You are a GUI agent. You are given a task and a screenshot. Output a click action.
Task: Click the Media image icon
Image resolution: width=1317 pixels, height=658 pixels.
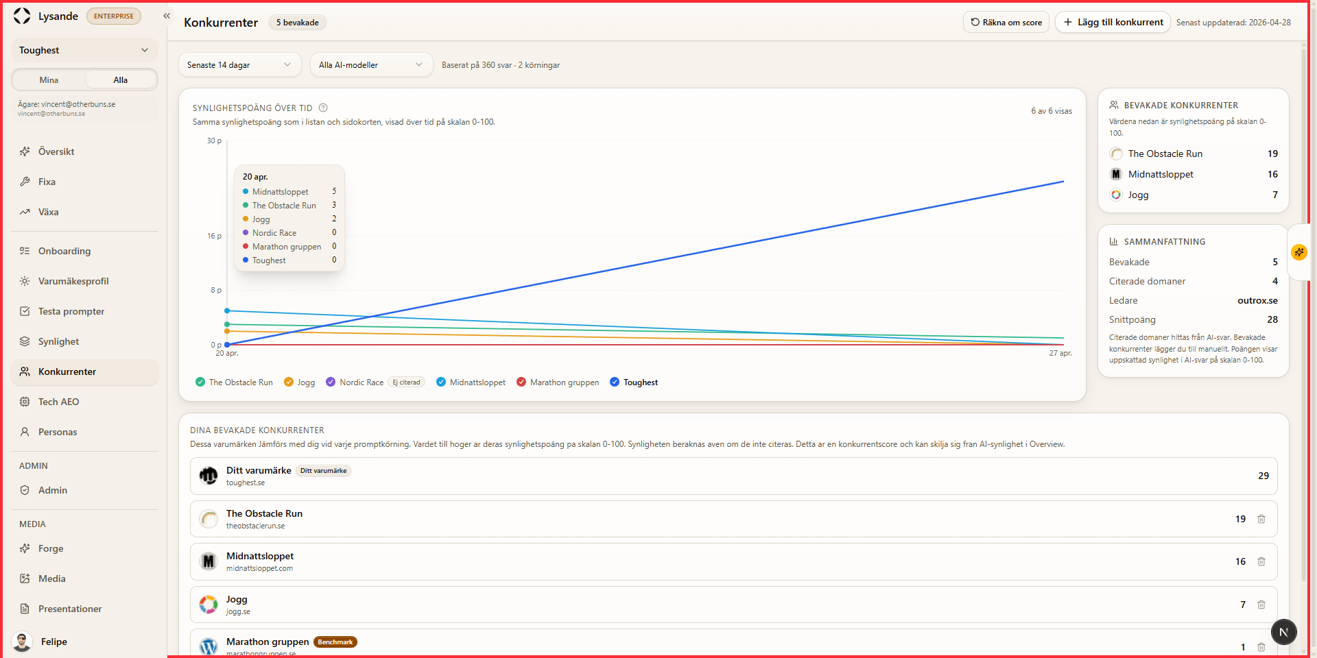tap(25, 578)
